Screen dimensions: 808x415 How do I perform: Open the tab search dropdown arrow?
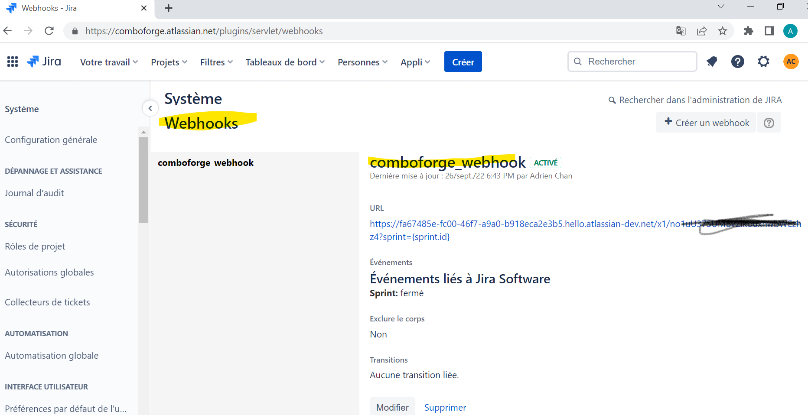721,6
